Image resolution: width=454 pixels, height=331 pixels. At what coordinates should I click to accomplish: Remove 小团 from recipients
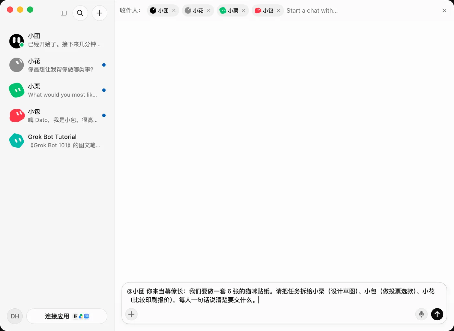(174, 11)
